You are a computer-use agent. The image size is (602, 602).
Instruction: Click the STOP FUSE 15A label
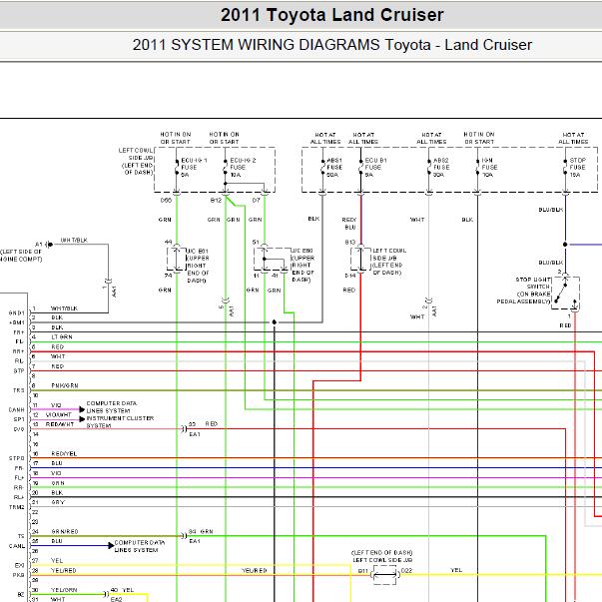pos(577,168)
